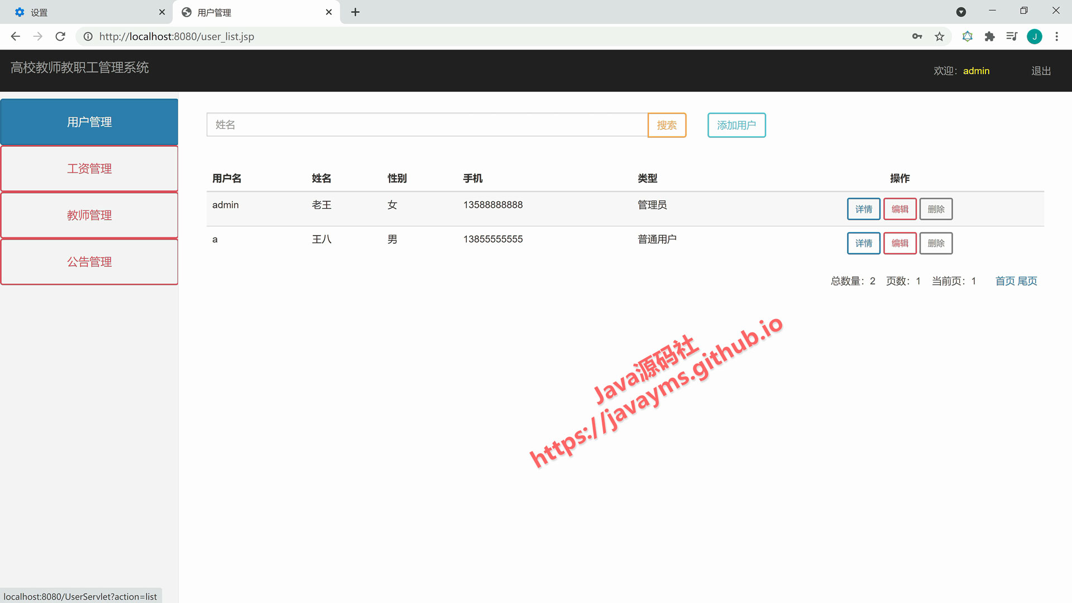1072x603 pixels.
Task: Close the 用户管理 tab
Action: [329, 12]
